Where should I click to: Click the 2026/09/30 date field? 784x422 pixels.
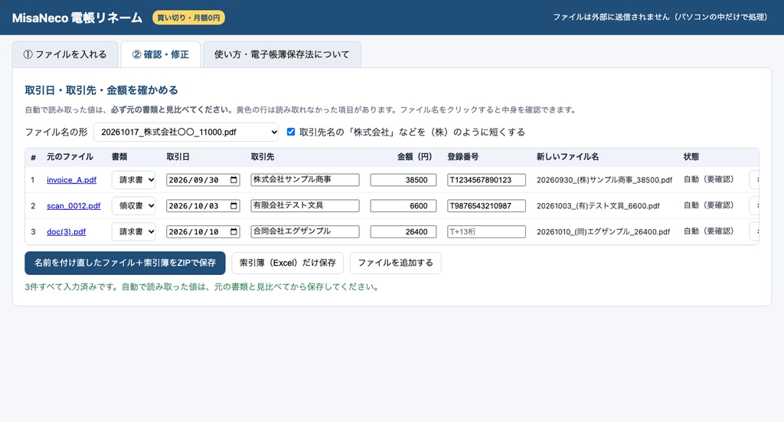tap(203, 180)
